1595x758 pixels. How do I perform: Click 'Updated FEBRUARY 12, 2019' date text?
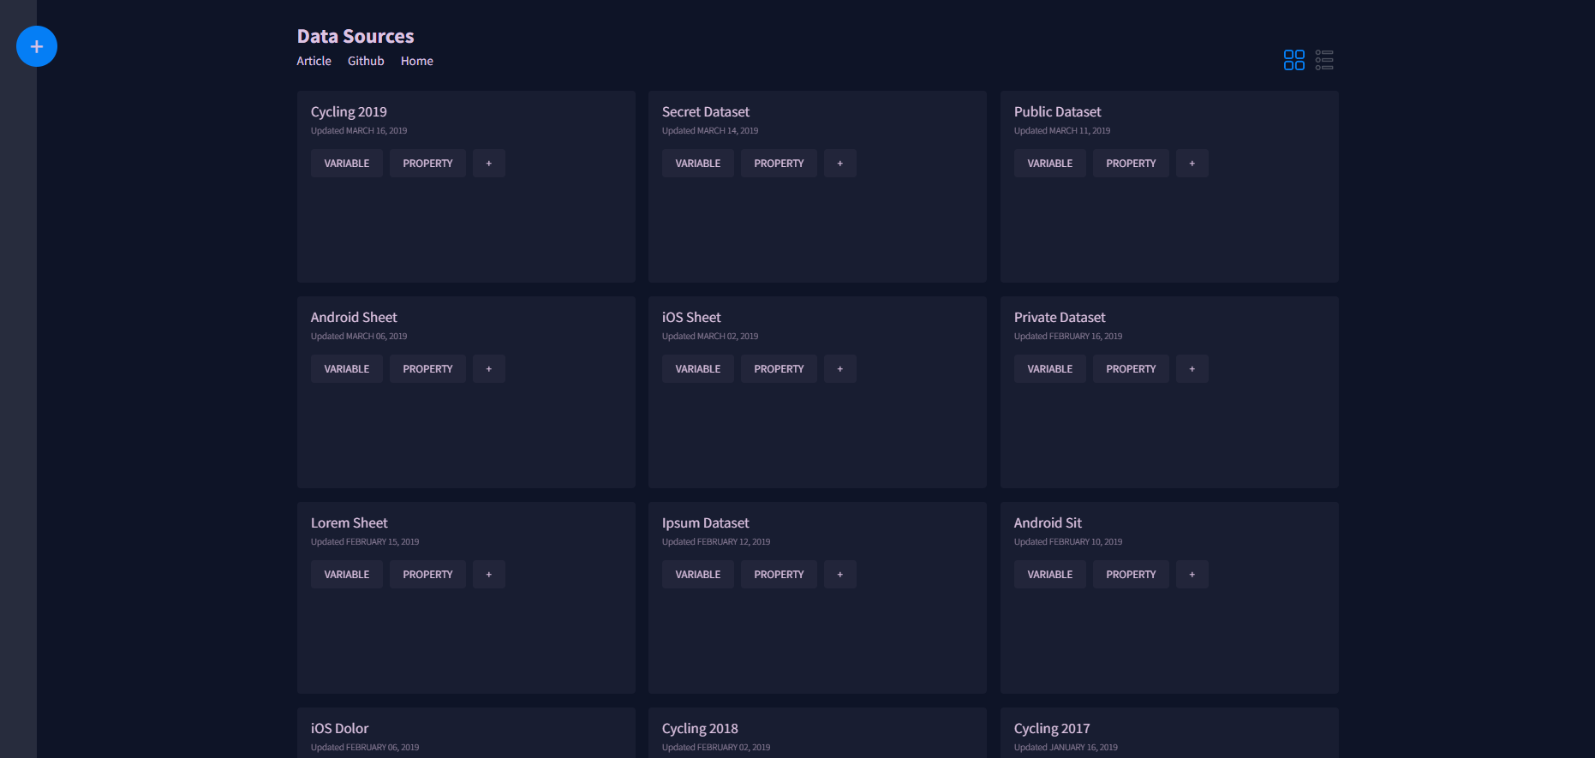pos(716,542)
